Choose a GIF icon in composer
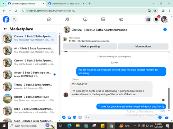This screenshot has width=173, height=129. tap(80, 117)
